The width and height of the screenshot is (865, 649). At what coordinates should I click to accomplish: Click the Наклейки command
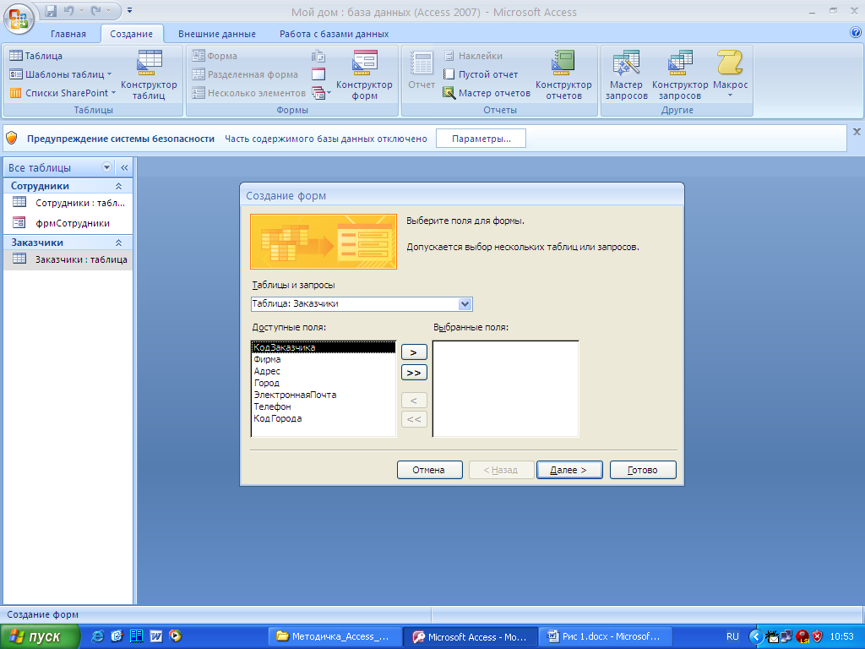point(473,55)
